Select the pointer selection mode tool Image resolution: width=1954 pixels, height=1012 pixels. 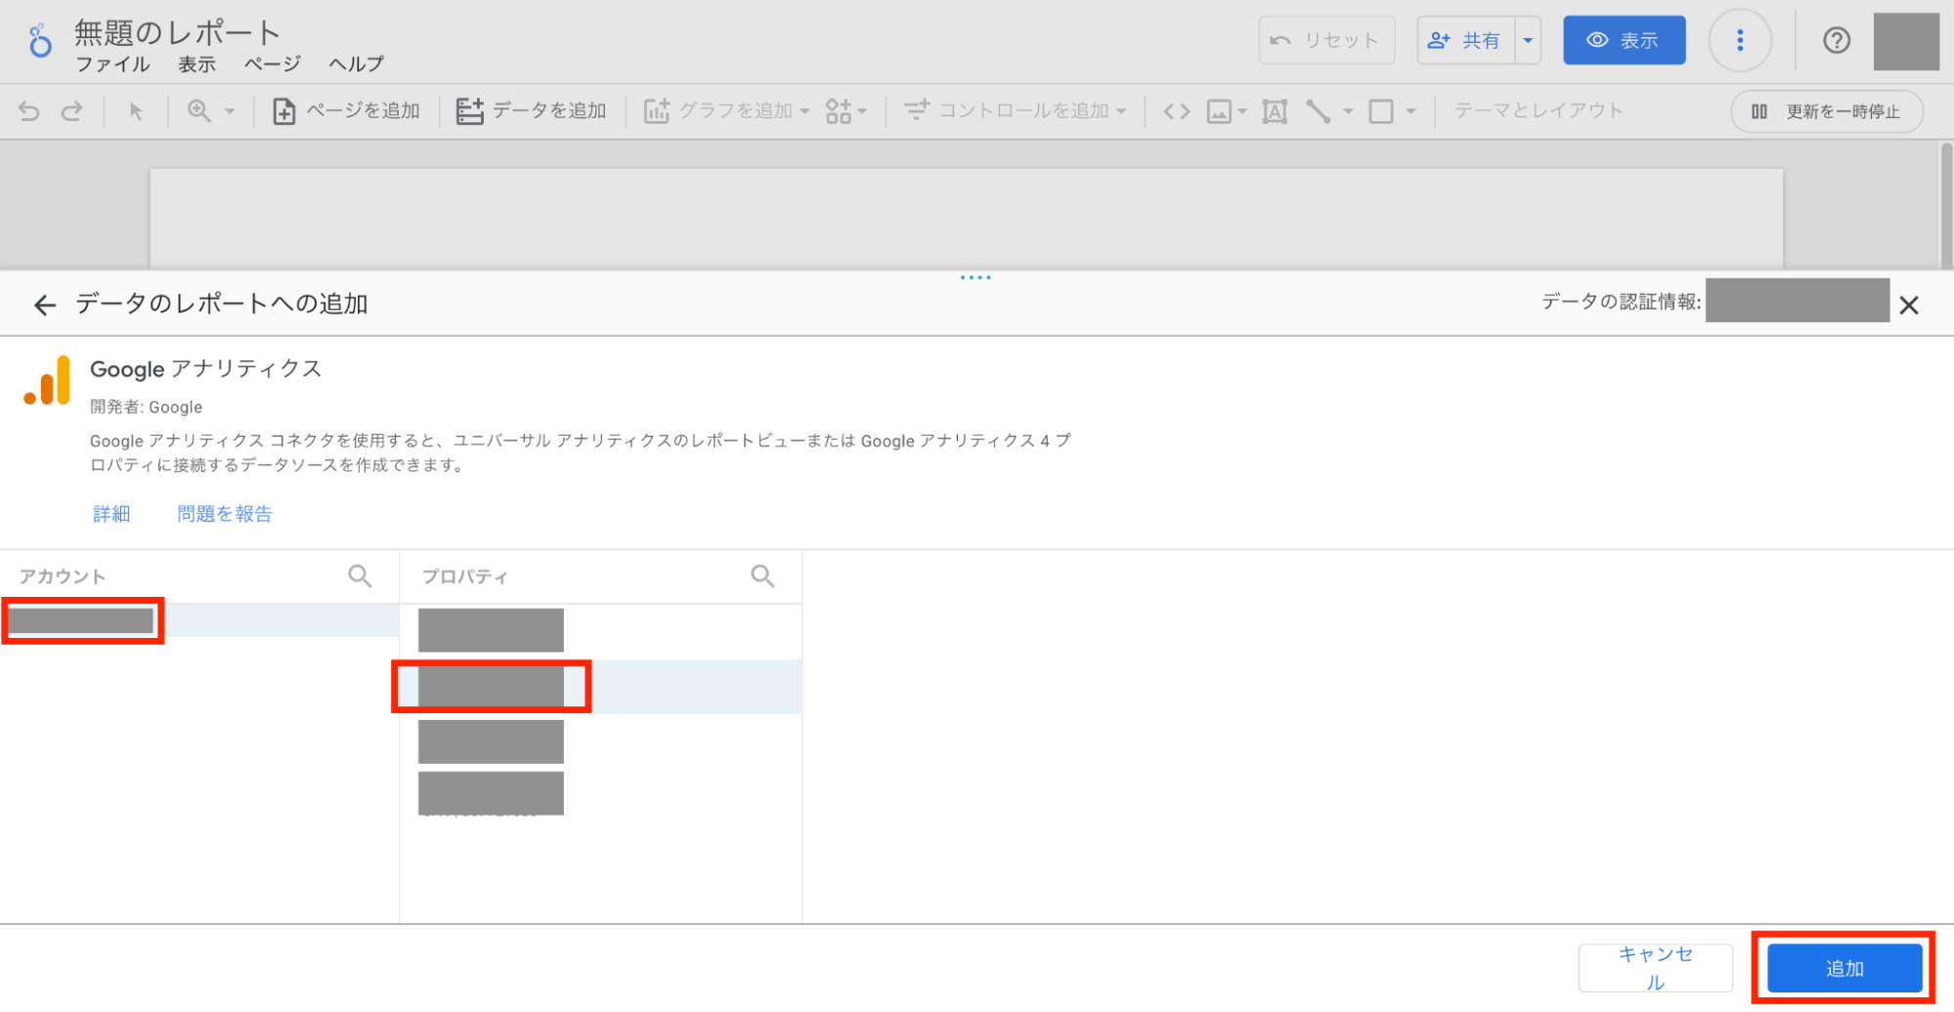(136, 111)
